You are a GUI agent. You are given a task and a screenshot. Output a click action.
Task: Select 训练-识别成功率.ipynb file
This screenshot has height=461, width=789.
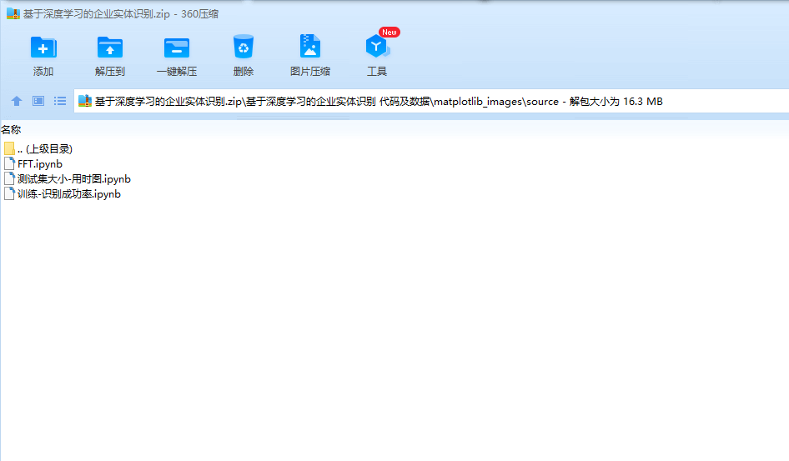tap(63, 194)
